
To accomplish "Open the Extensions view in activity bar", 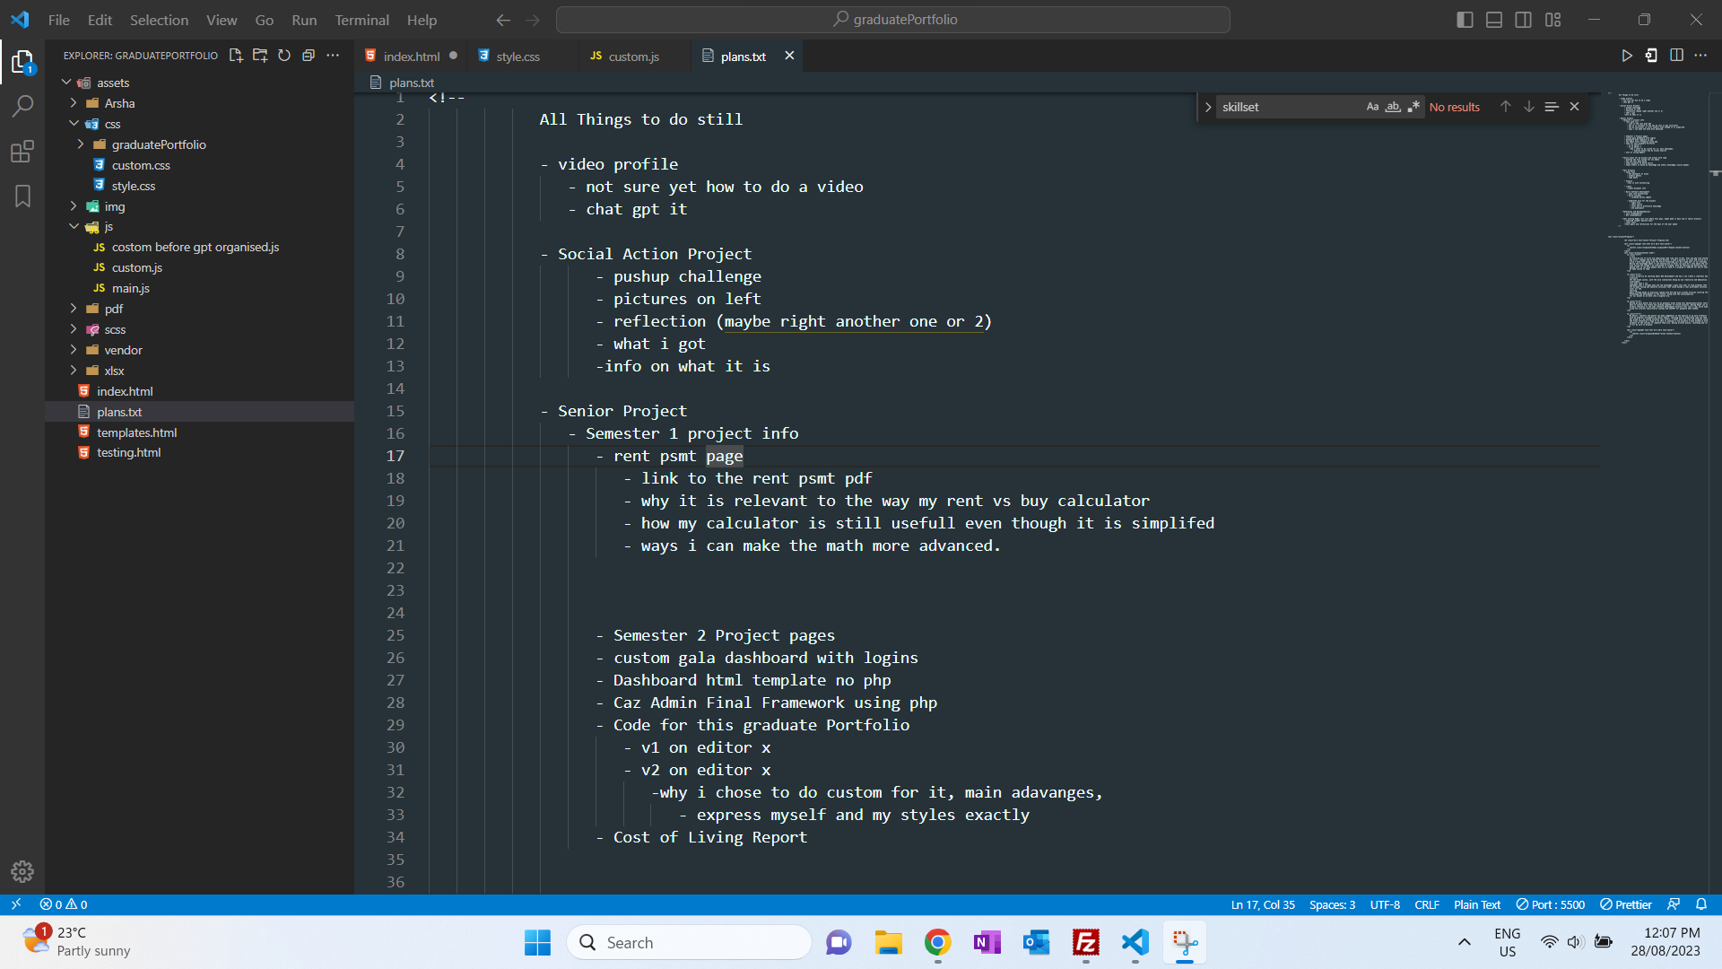I will pos(22,151).
